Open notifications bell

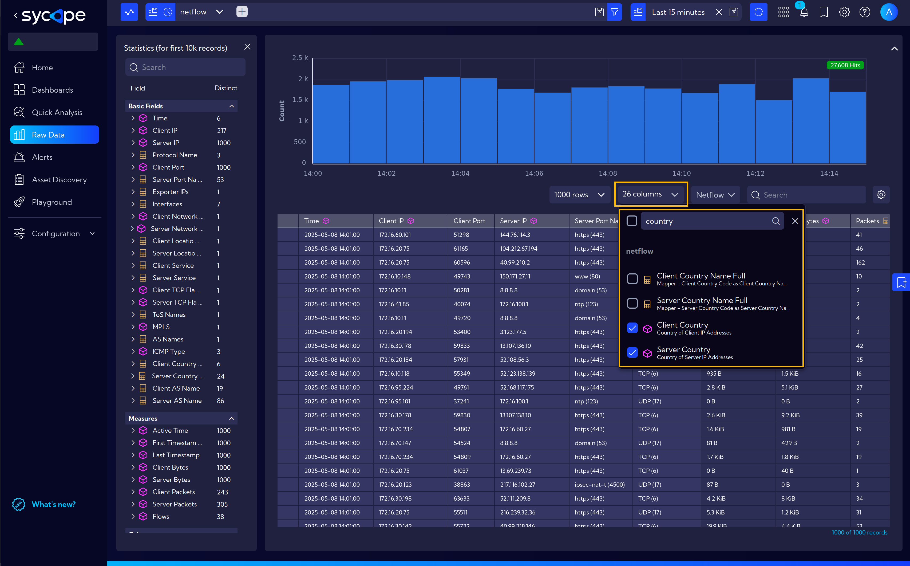(804, 12)
